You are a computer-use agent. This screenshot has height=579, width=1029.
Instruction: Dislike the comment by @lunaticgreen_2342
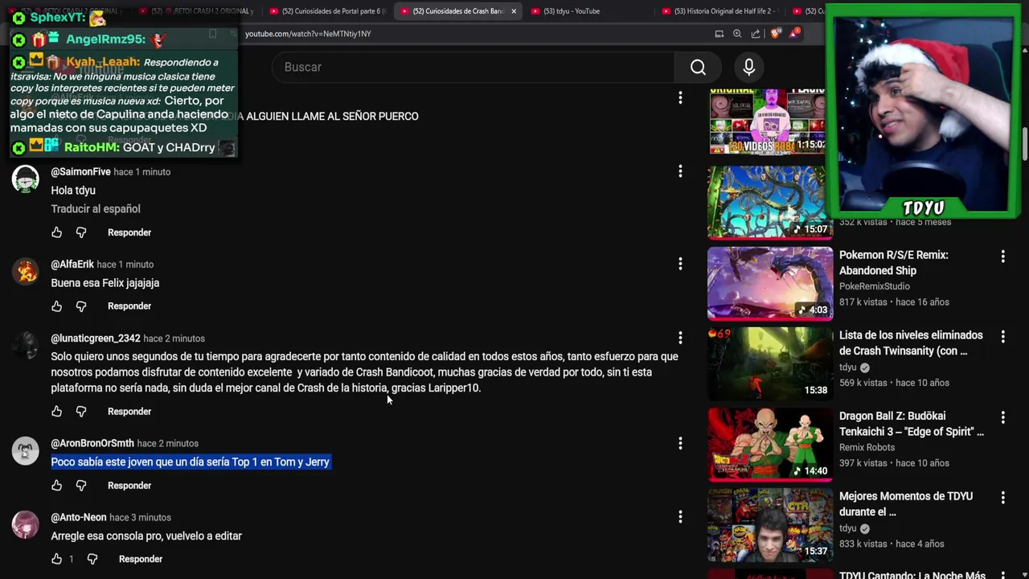(x=81, y=412)
